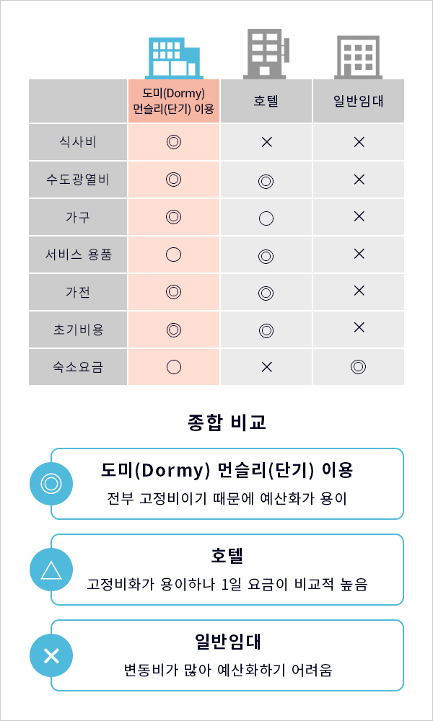Click the gray general rental building icon
The image size is (433, 721).
(x=358, y=57)
